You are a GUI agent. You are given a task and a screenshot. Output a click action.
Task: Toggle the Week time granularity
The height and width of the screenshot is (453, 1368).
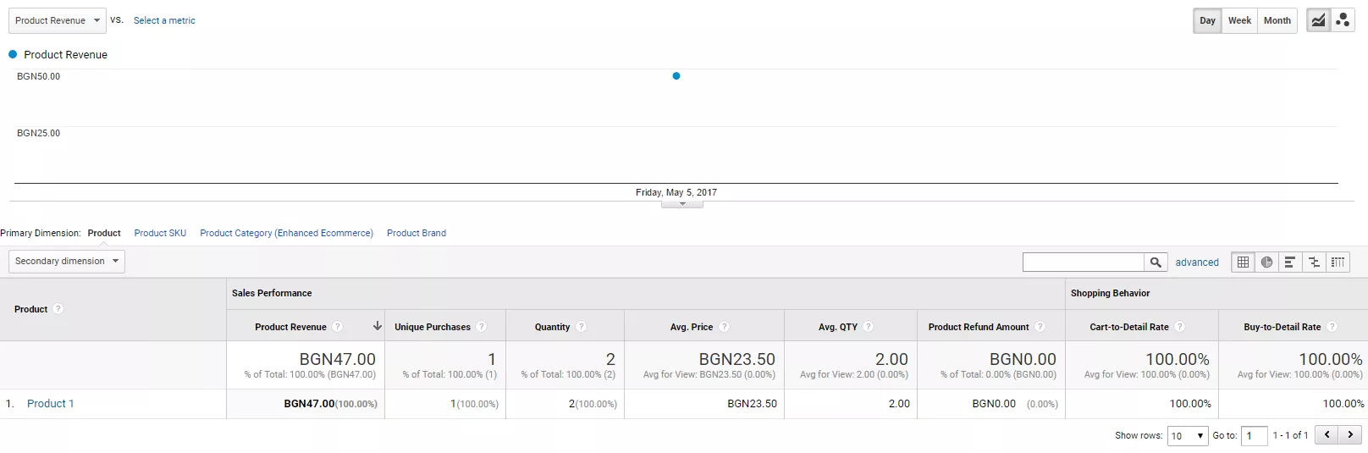pos(1239,20)
